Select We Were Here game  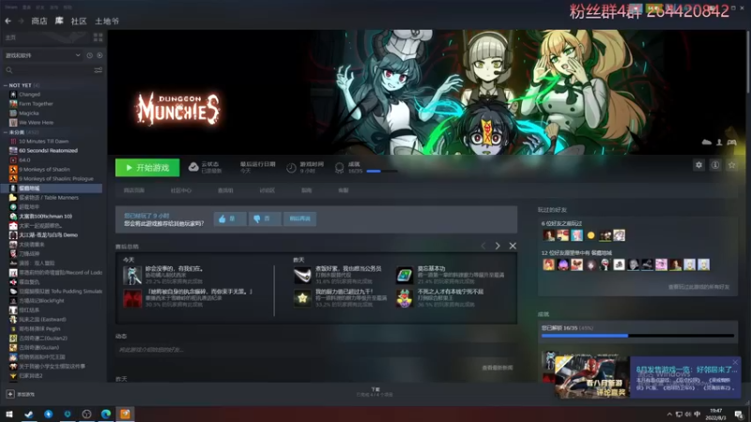pyautogui.click(x=36, y=123)
